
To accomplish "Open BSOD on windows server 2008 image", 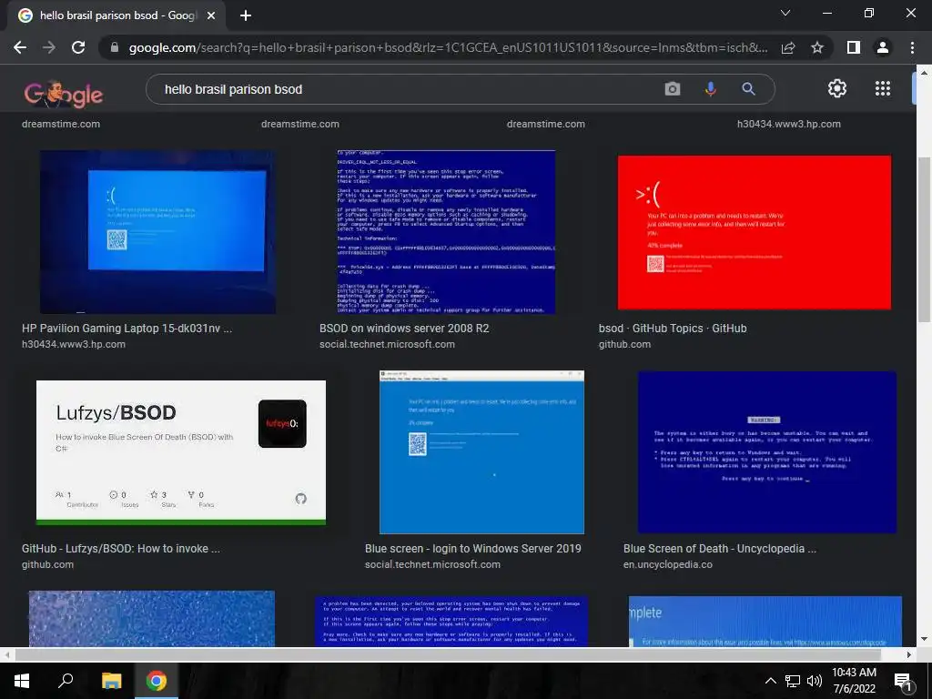I will click(x=446, y=232).
